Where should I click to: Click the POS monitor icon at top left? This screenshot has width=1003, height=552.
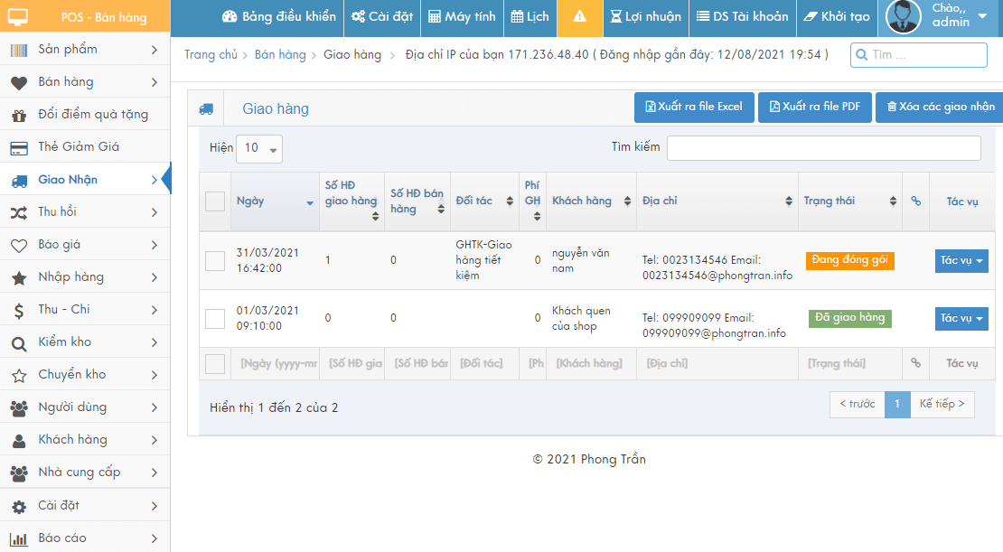18,17
